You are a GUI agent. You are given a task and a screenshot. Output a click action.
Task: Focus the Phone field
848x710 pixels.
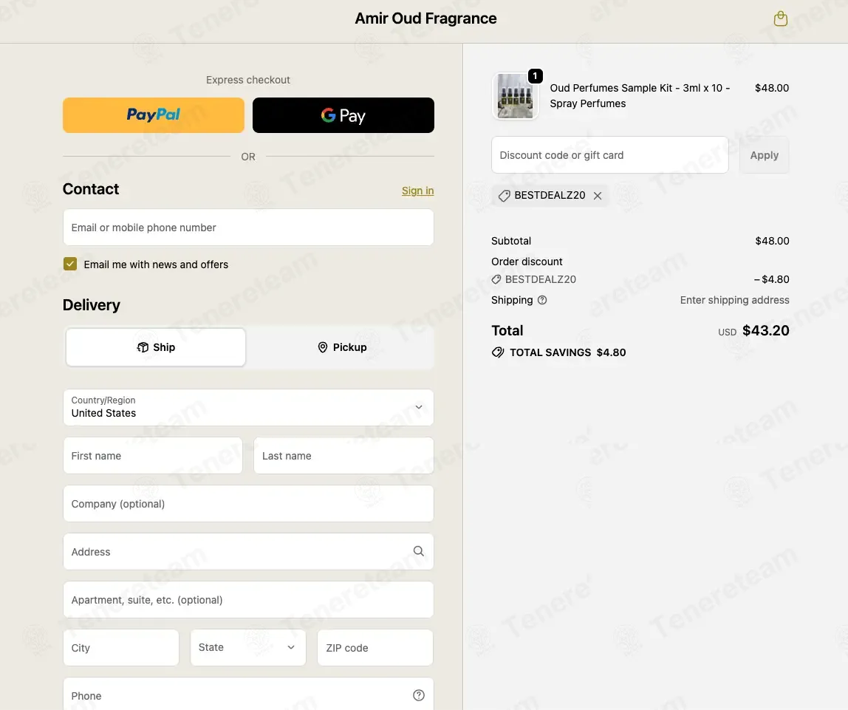248,694
